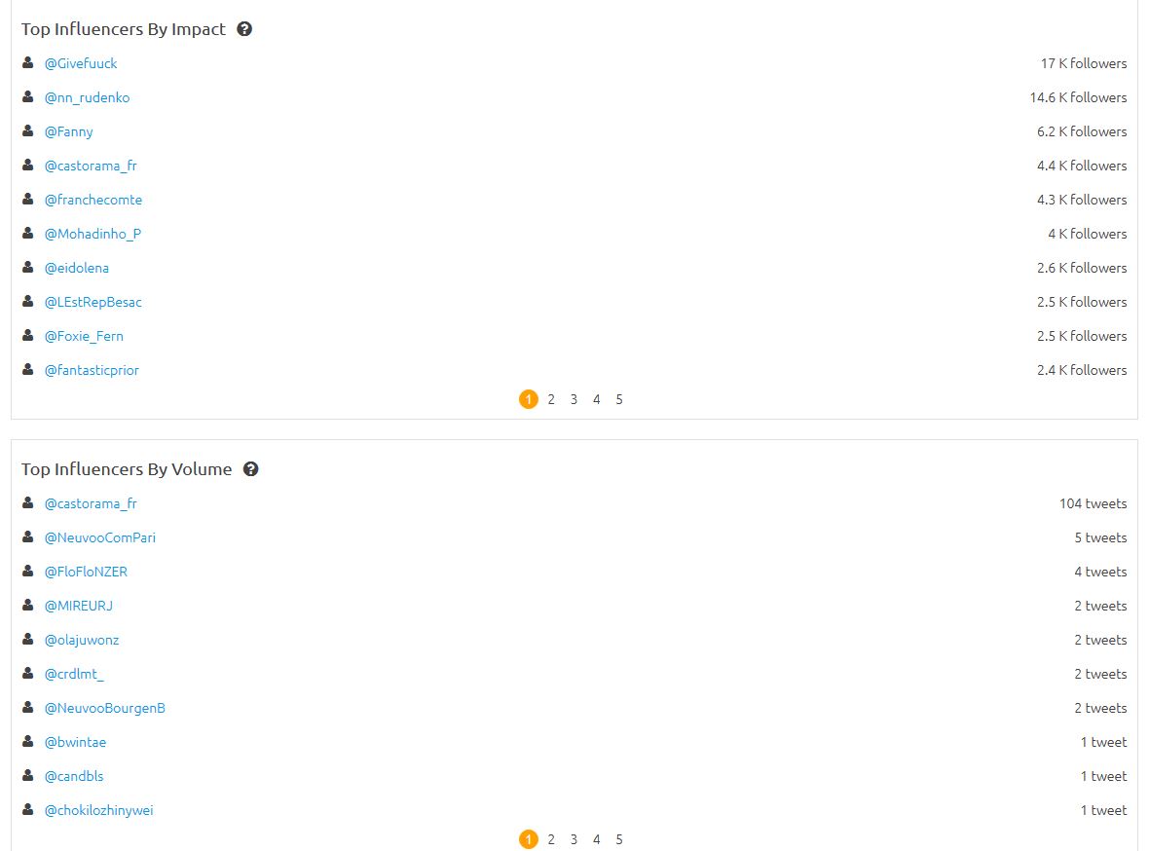Open @castorama_fr in the By Volume list
Image resolution: width=1149 pixels, height=851 pixels.
[x=91, y=503]
